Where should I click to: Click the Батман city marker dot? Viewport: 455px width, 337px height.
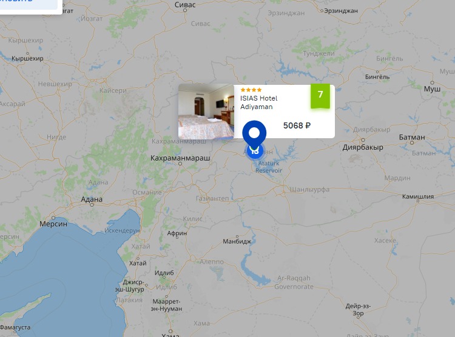point(412,142)
